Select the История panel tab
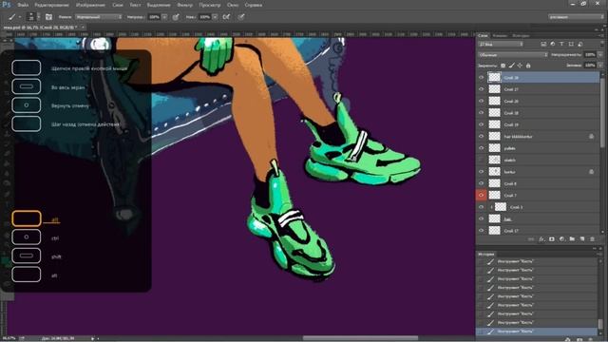Image resolution: width=608 pixels, height=342 pixels. [x=485, y=254]
